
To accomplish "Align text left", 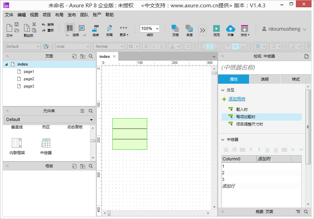I will coord(202,46).
